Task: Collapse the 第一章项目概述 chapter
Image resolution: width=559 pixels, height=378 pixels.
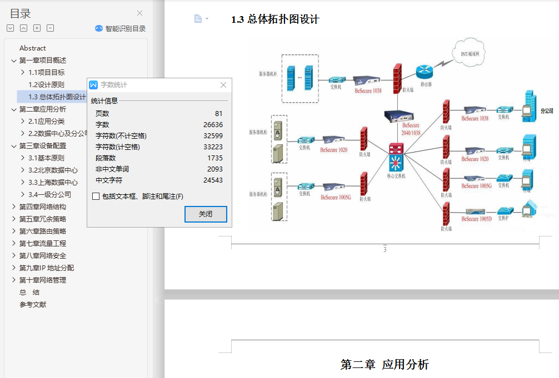Action: click(x=14, y=61)
